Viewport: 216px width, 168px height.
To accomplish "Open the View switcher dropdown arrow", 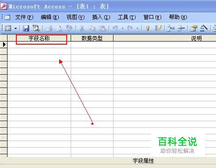I will pos(15,28).
